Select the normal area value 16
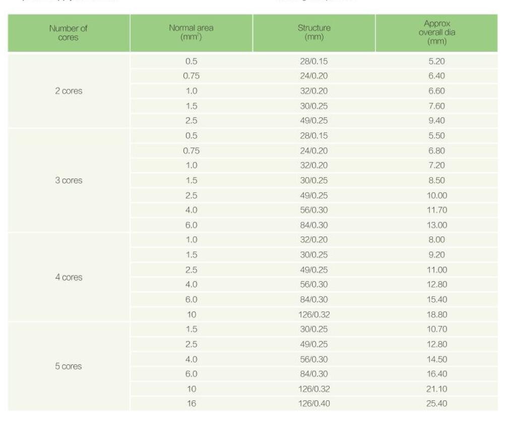 click(x=191, y=403)
